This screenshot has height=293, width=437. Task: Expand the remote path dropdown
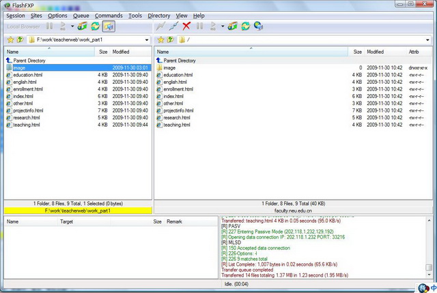(x=427, y=40)
